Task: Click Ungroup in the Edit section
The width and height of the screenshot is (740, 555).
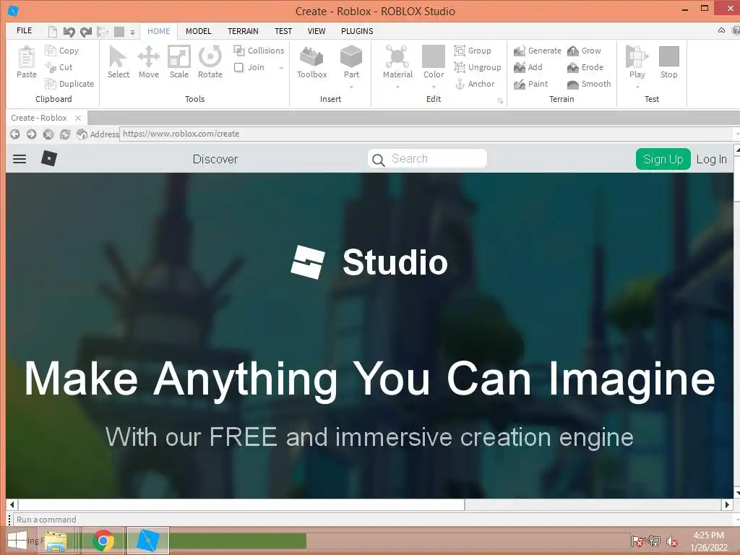Action: point(477,67)
